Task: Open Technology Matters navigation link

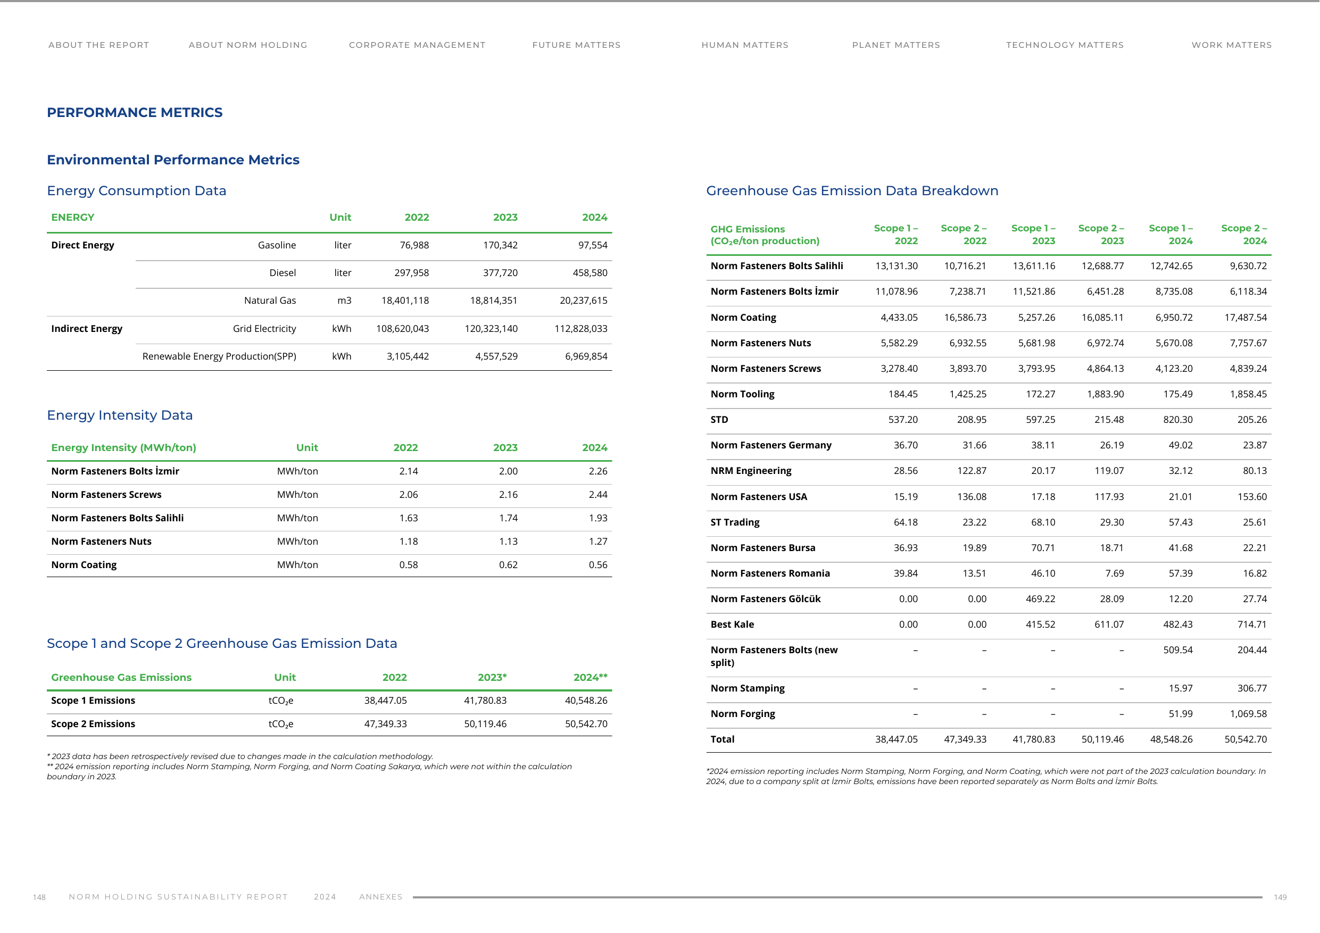Action: coord(1064,45)
